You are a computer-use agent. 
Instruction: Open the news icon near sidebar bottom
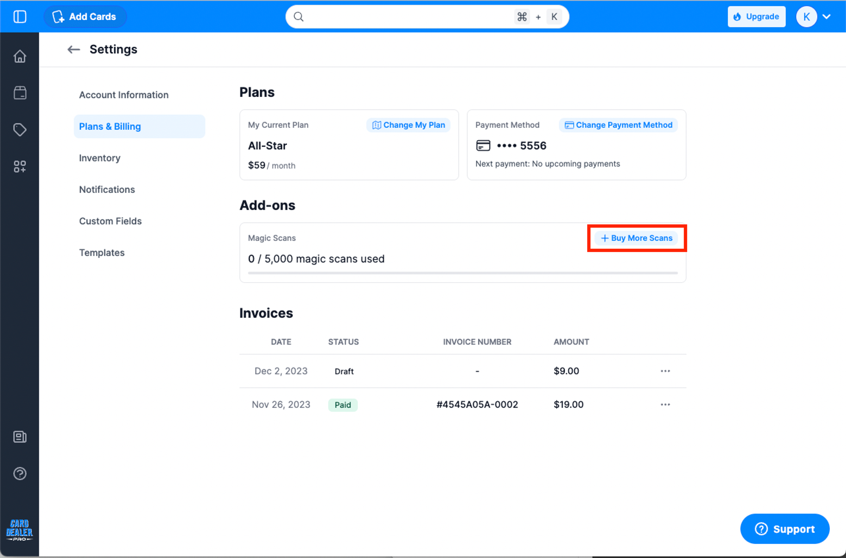tap(20, 437)
